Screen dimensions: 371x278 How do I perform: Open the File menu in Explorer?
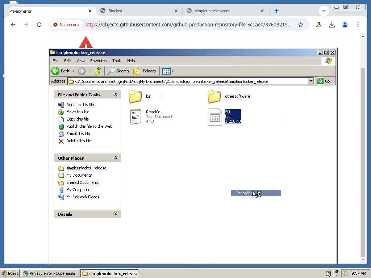click(x=55, y=61)
